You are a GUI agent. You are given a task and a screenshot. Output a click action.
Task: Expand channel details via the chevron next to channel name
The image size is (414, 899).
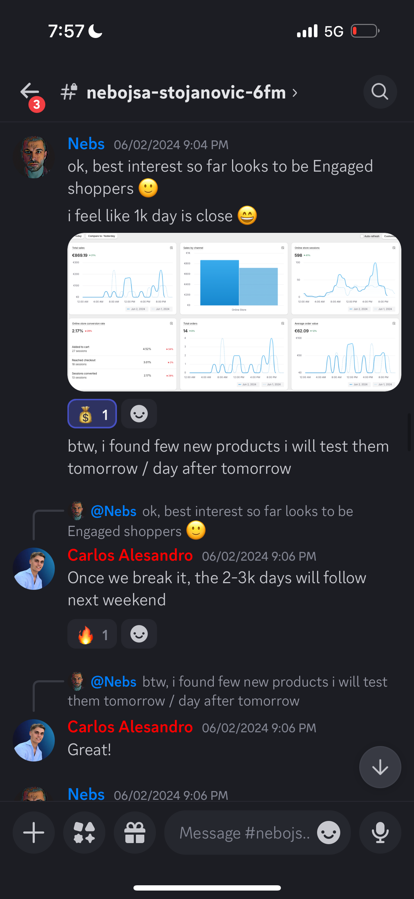pyautogui.click(x=294, y=93)
